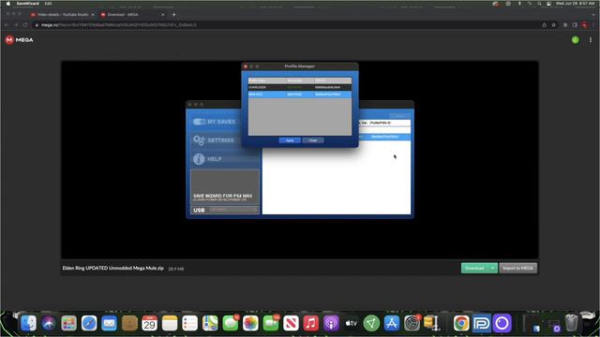Open App Store from the Dock
This screenshot has height=337, width=600.
point(392,323)
